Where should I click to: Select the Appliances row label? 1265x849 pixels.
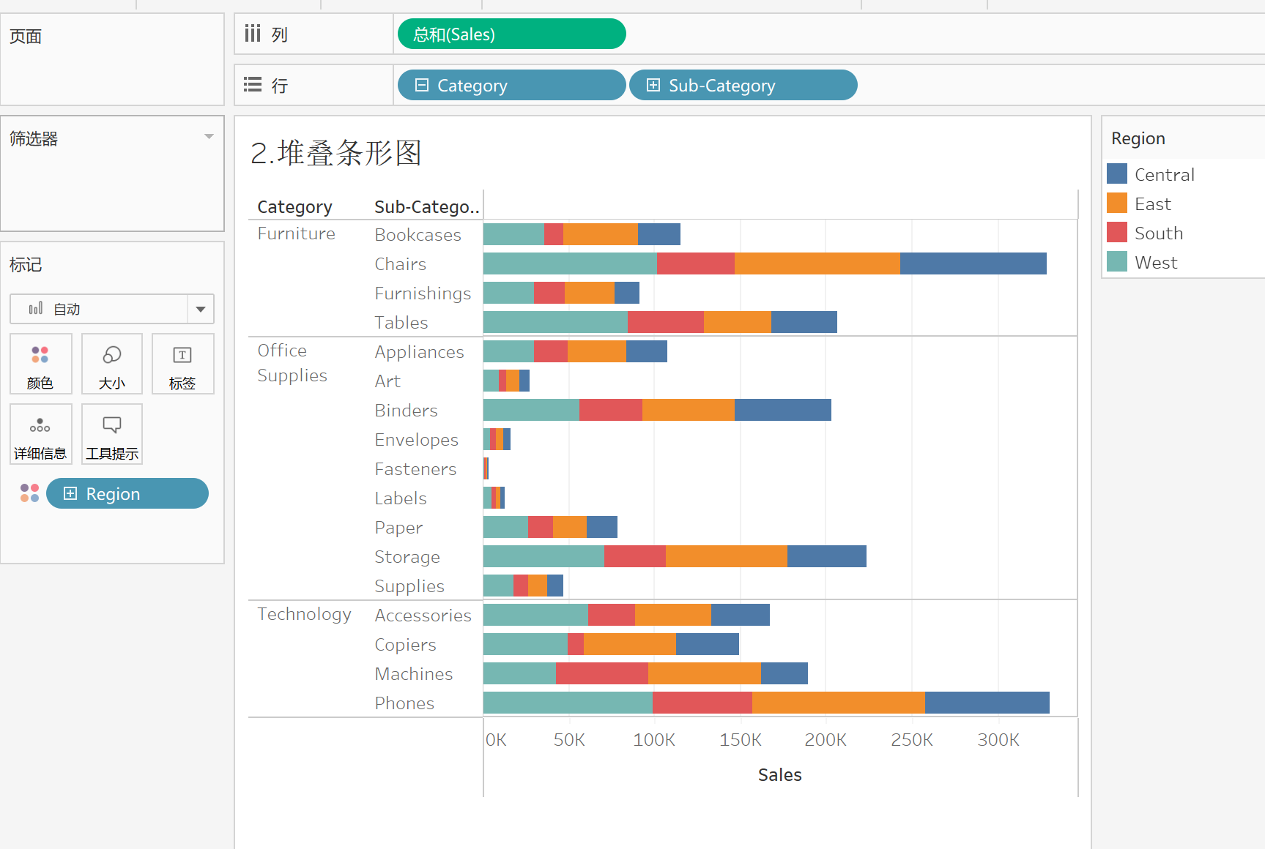click(419, 352)
